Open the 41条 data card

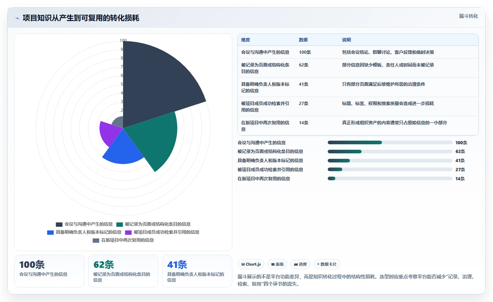pyautogui.click(x=197, y=271)
